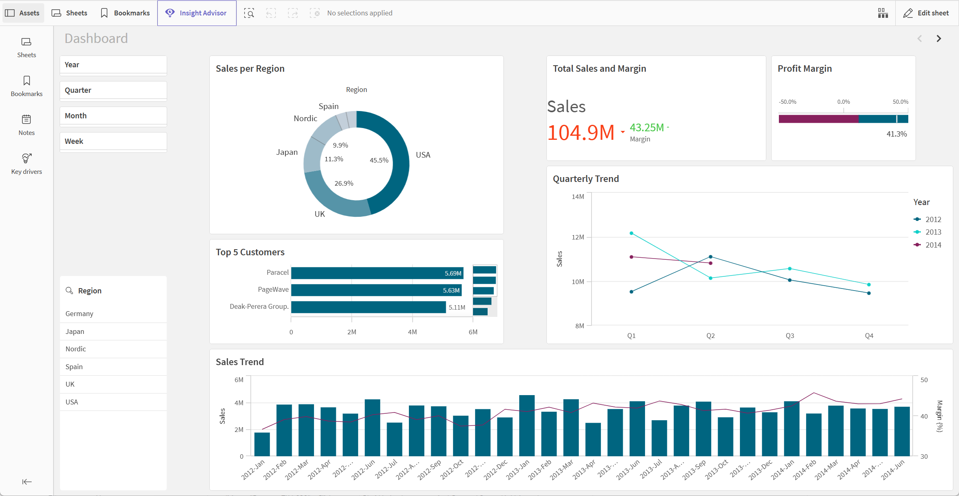Click the smart search icon in toolbar
The width and height of the screenshot is (959, 496).
tap(250, 13)
